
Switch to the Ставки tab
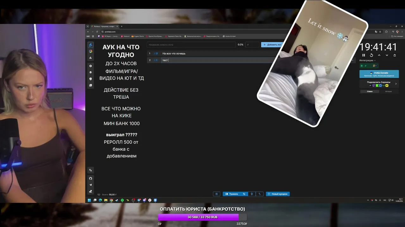coord(370,91)
